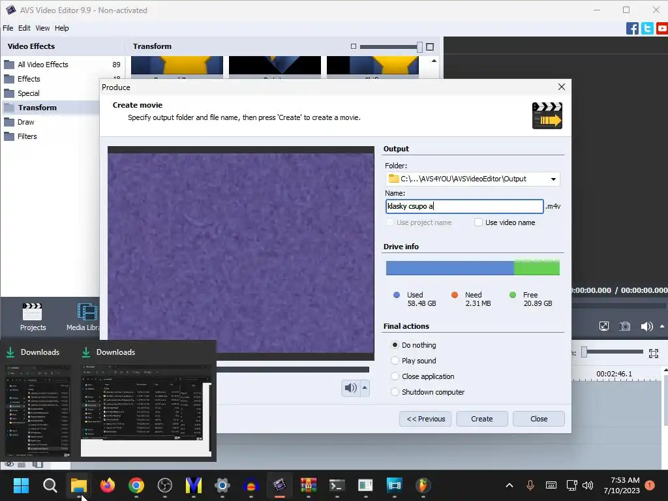Enable the Use video name checkbox
Screen dimensions: 668x501
pos(478,222)
